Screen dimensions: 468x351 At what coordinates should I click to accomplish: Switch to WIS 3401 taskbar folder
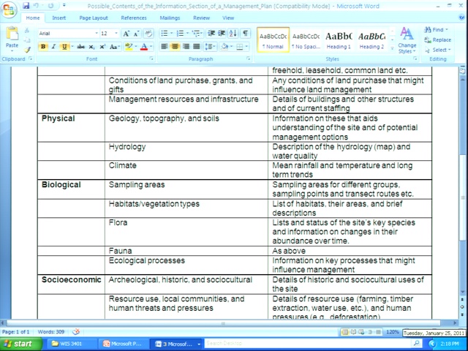pos(70,344)
